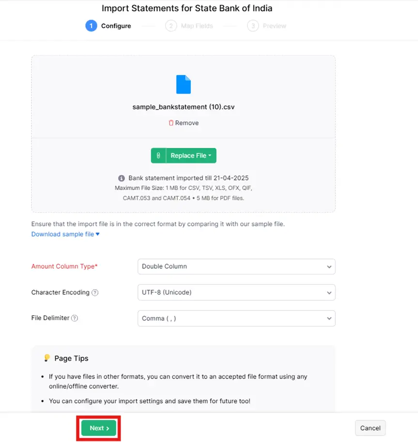
Task: Open Character Encoding help icon
Action: click(x=95, y=293)
